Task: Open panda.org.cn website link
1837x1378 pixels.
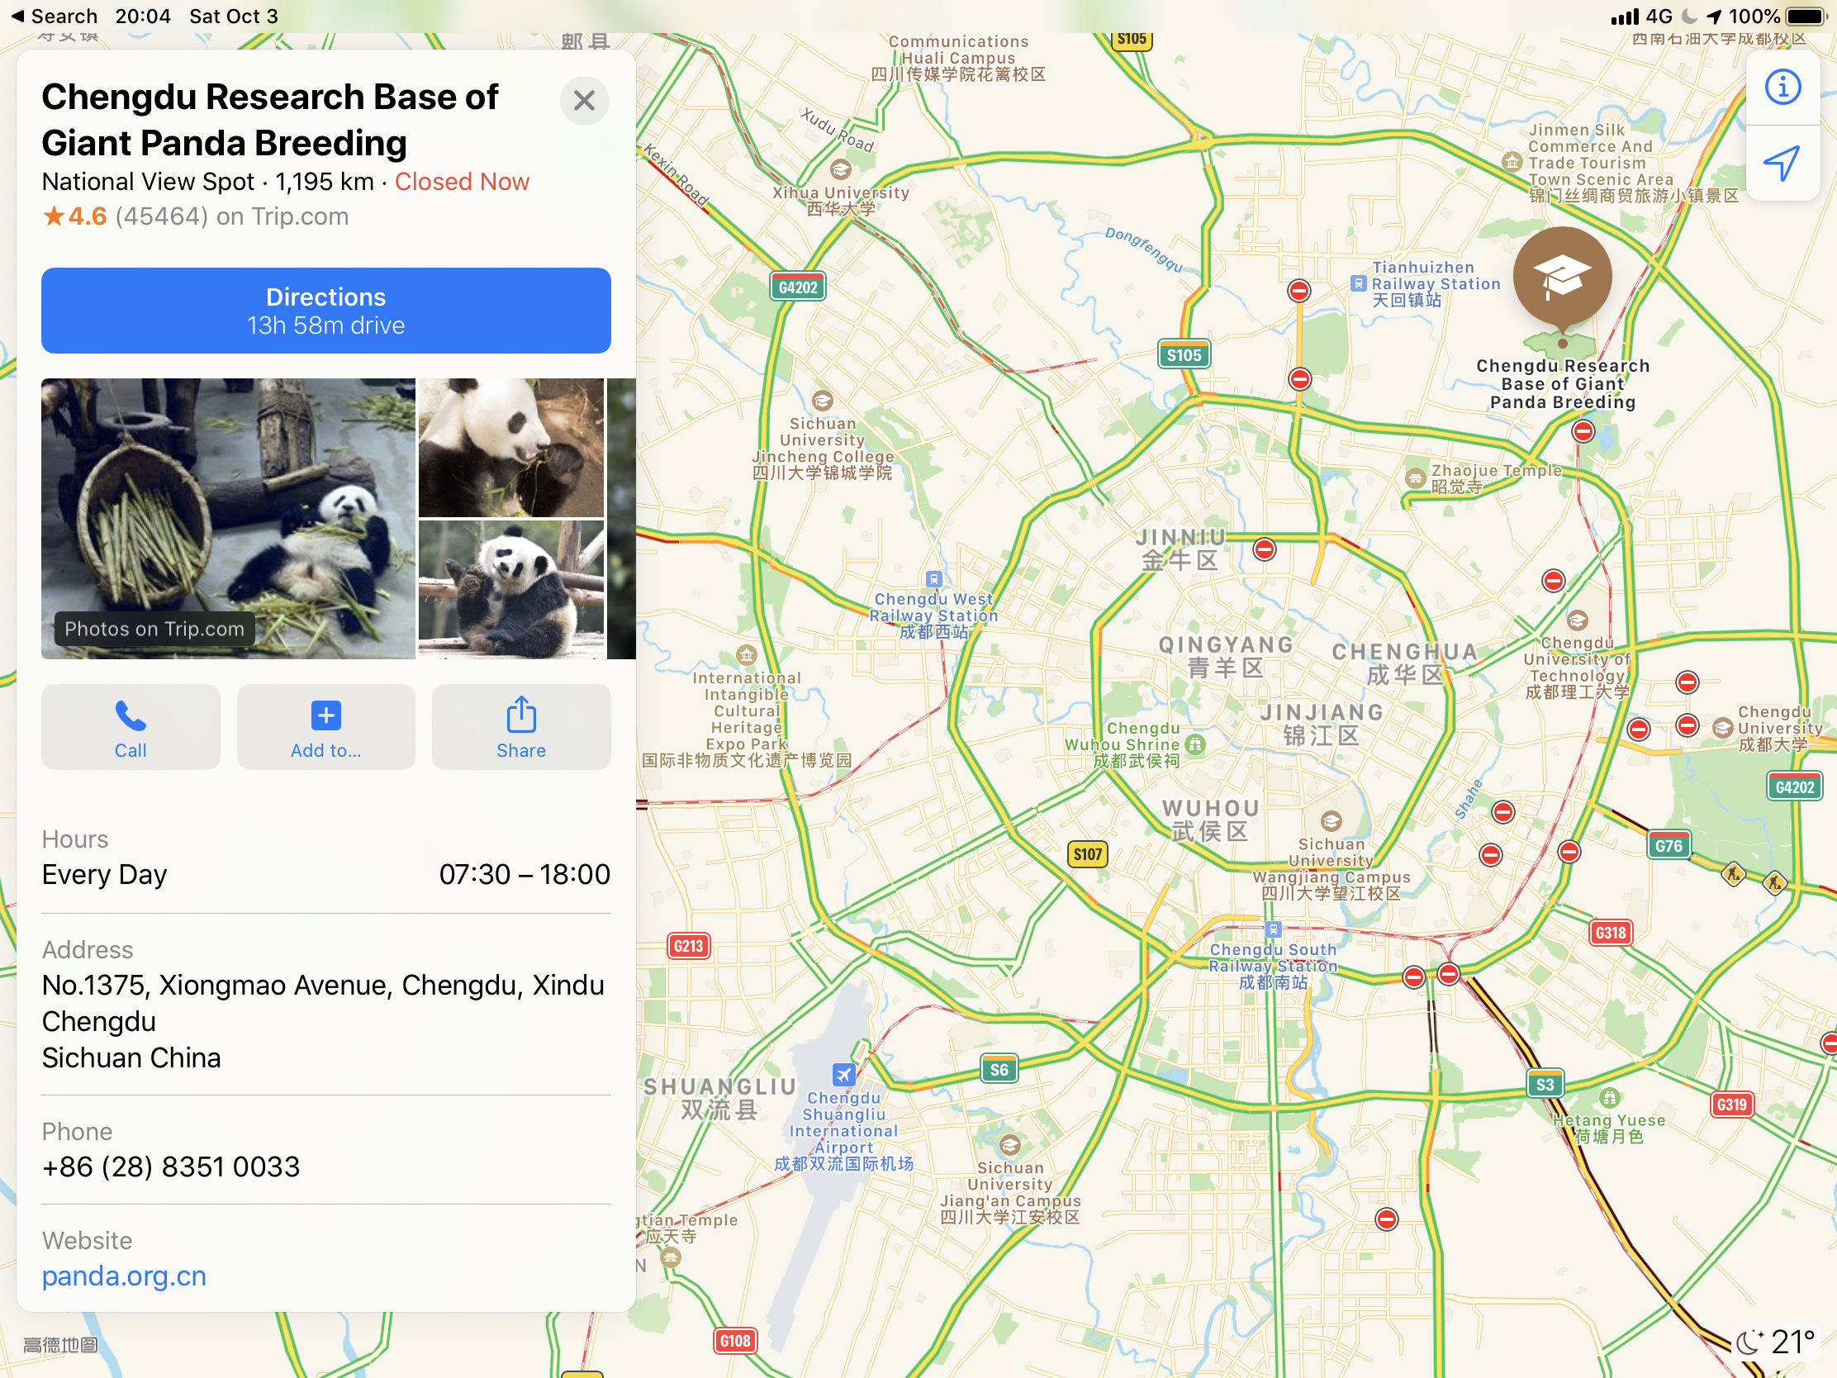Action: tap(124, 1275)
